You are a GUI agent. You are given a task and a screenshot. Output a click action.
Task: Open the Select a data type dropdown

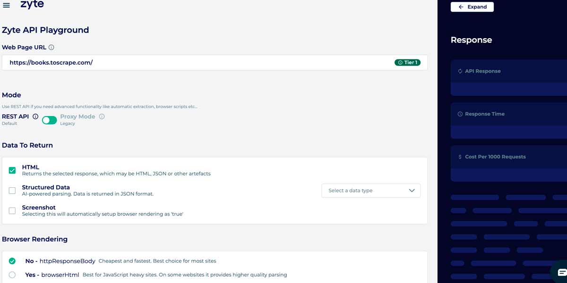click(x=370, y=191)
